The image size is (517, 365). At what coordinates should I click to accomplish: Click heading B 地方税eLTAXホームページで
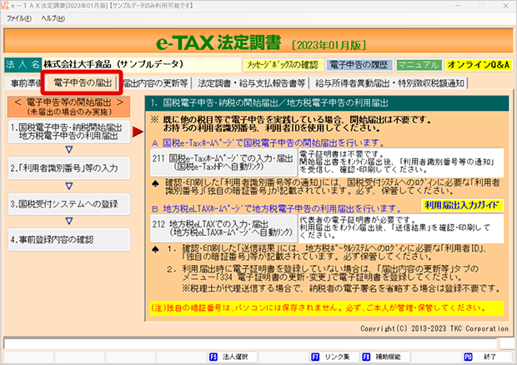(x=276, y=208)
